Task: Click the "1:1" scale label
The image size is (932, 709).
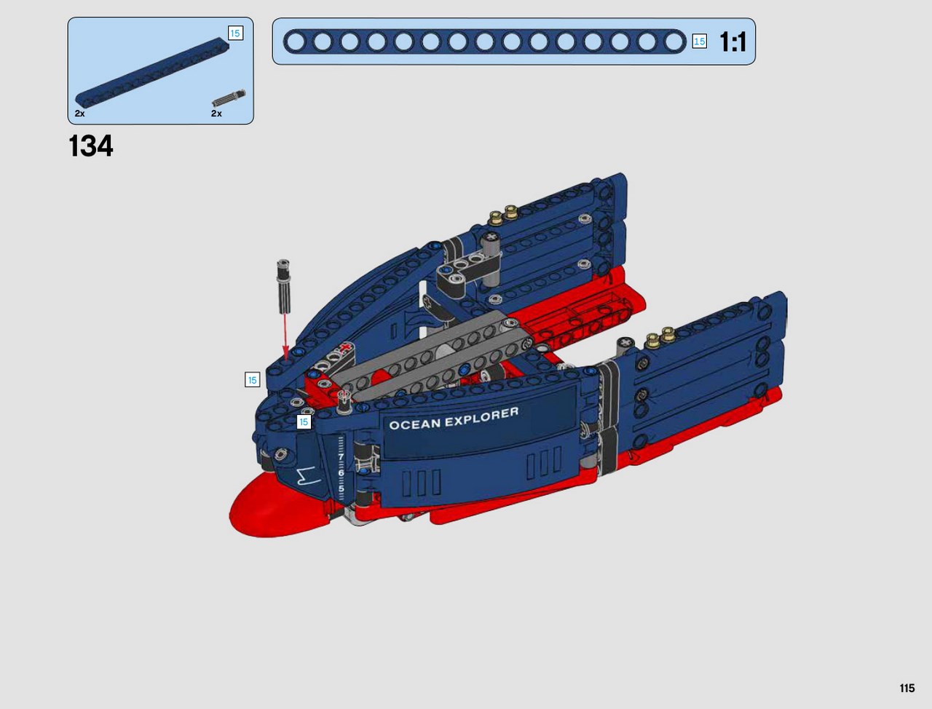Action: point(733,42)
